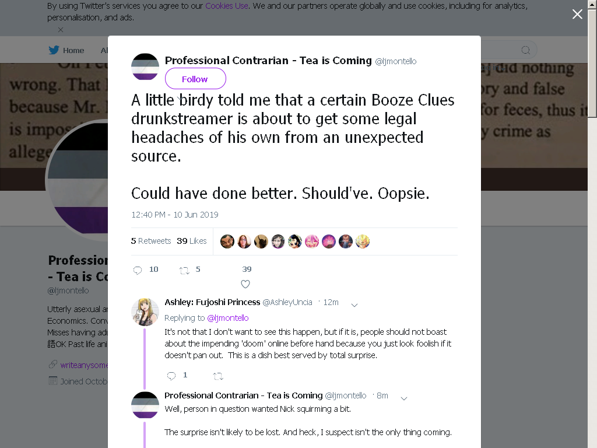
Task: Like the tweet with the heart icon
Action: click(x=245, y=284)
